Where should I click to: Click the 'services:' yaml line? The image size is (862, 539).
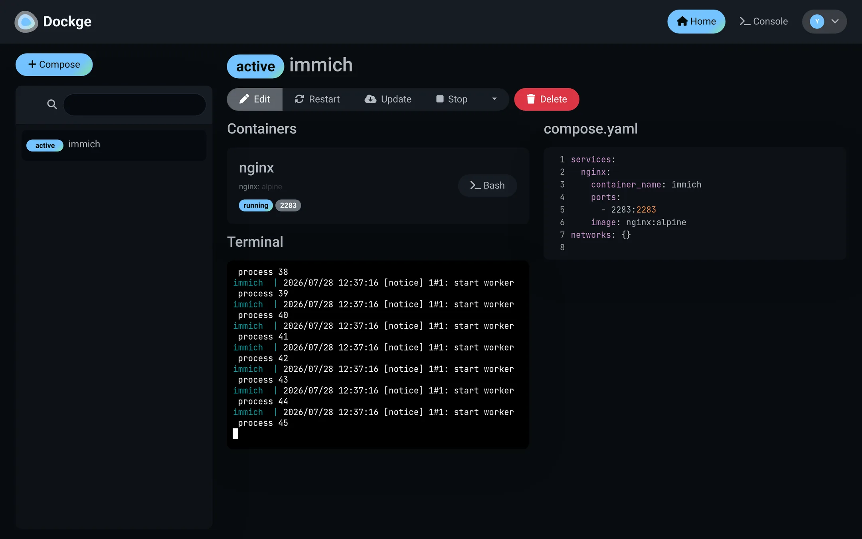tap(593, 160)
